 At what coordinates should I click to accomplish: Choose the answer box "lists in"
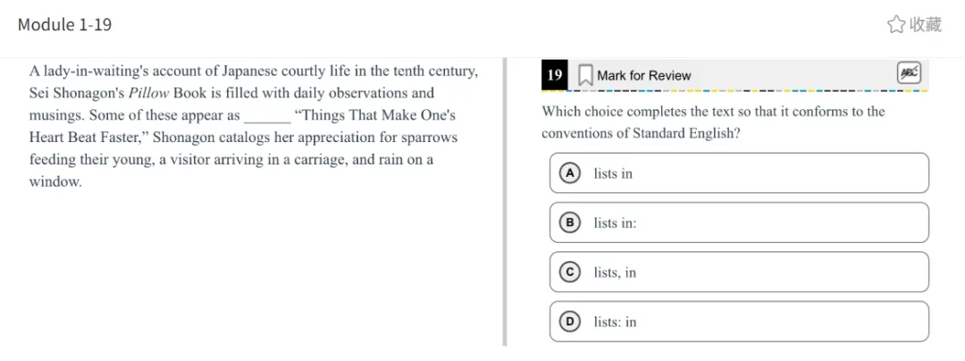(x=739, y=173)
